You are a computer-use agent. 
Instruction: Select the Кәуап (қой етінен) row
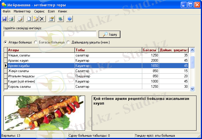[x=96, y=81]
